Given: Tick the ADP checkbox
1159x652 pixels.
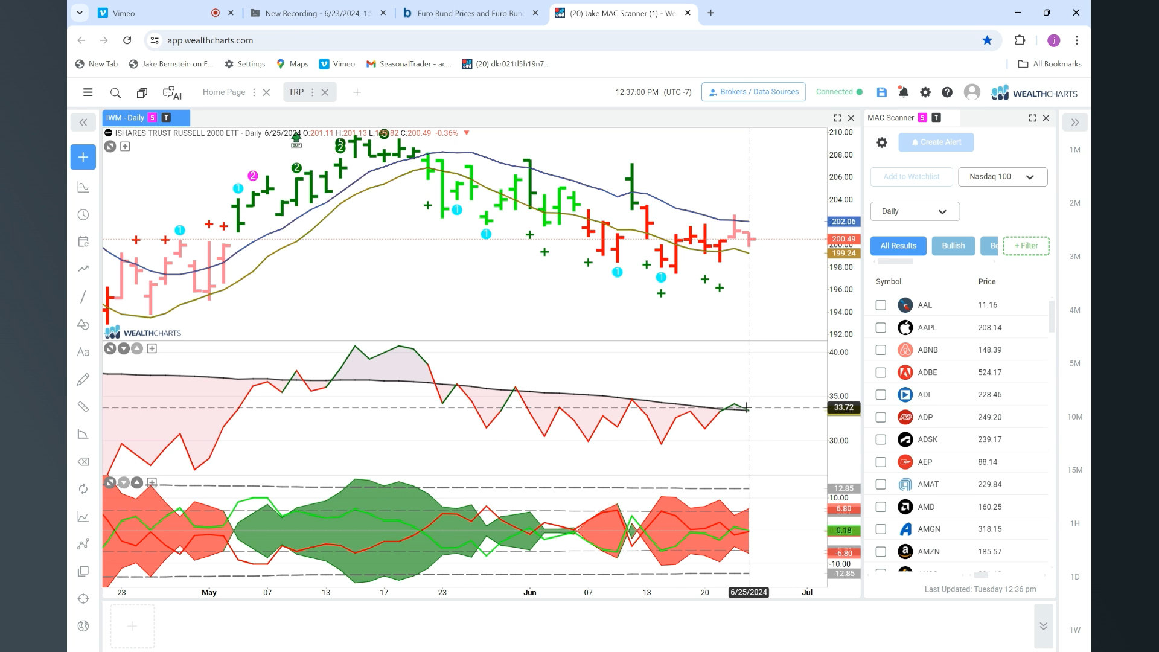Looking at the screenshot, I should click(x=881, y=417).
